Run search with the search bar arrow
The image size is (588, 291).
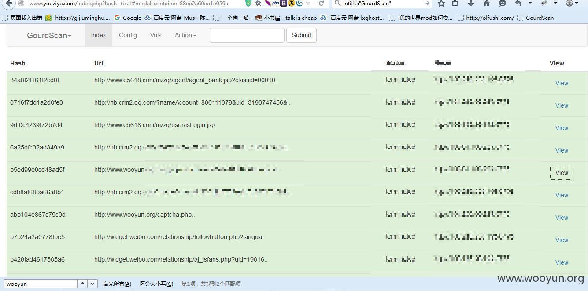click(x=427, y=3)
